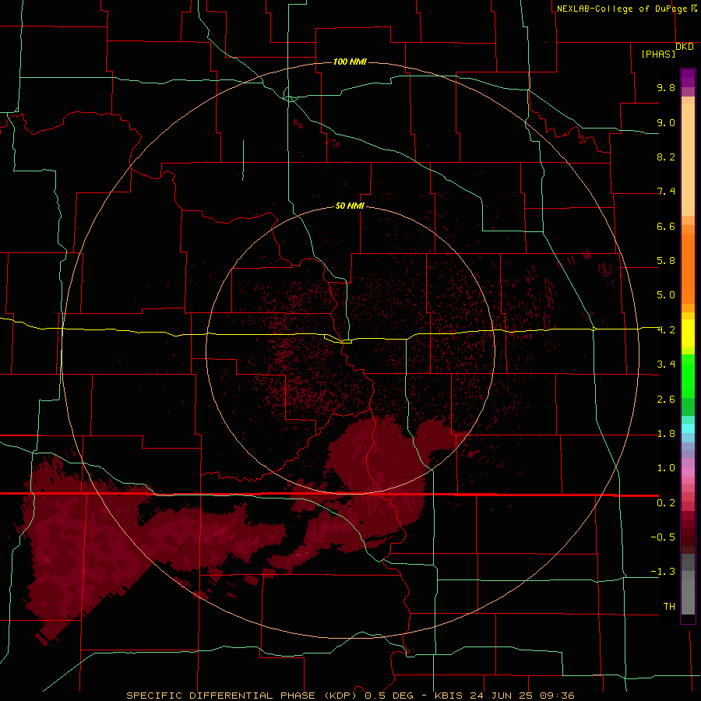Image resolution: width=701 pixels, height=701 pixels.
Task: Click the 7.4 legend value
Action: (x=666, y=192)
